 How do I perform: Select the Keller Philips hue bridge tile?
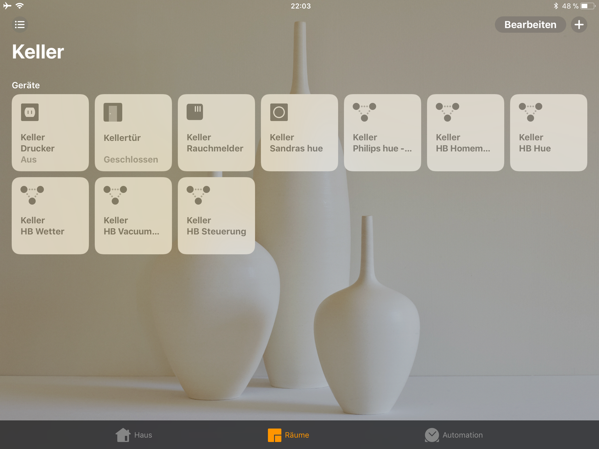pyautogui.click(x=382, y=133)
